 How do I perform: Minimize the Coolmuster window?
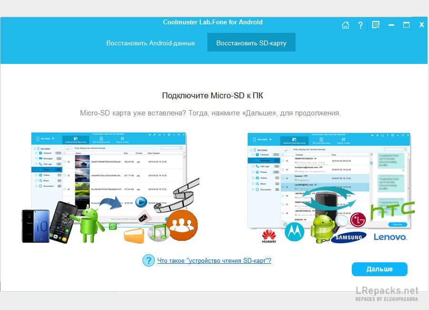click(x=391, y=25)
